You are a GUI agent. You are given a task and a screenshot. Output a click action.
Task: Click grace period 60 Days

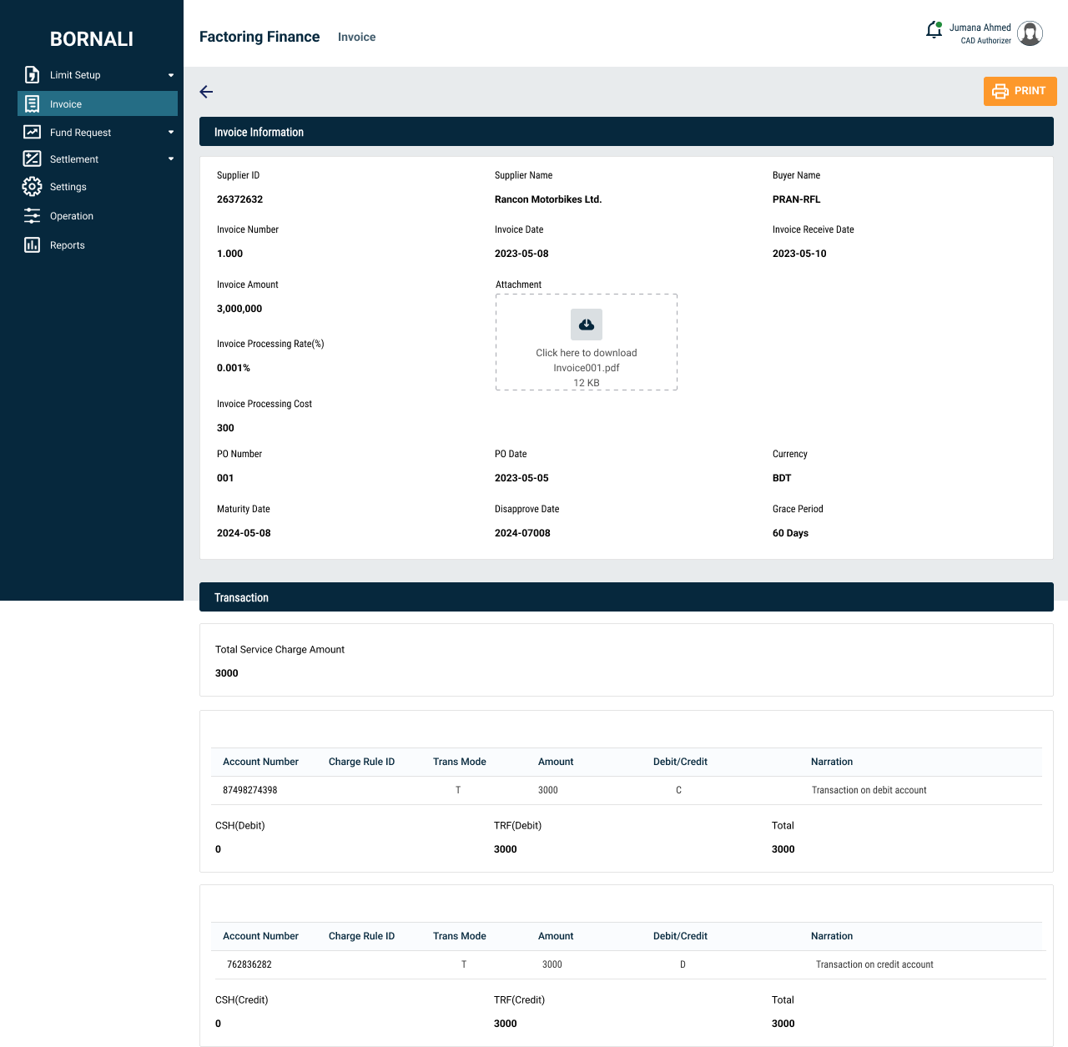coord(790,533)
